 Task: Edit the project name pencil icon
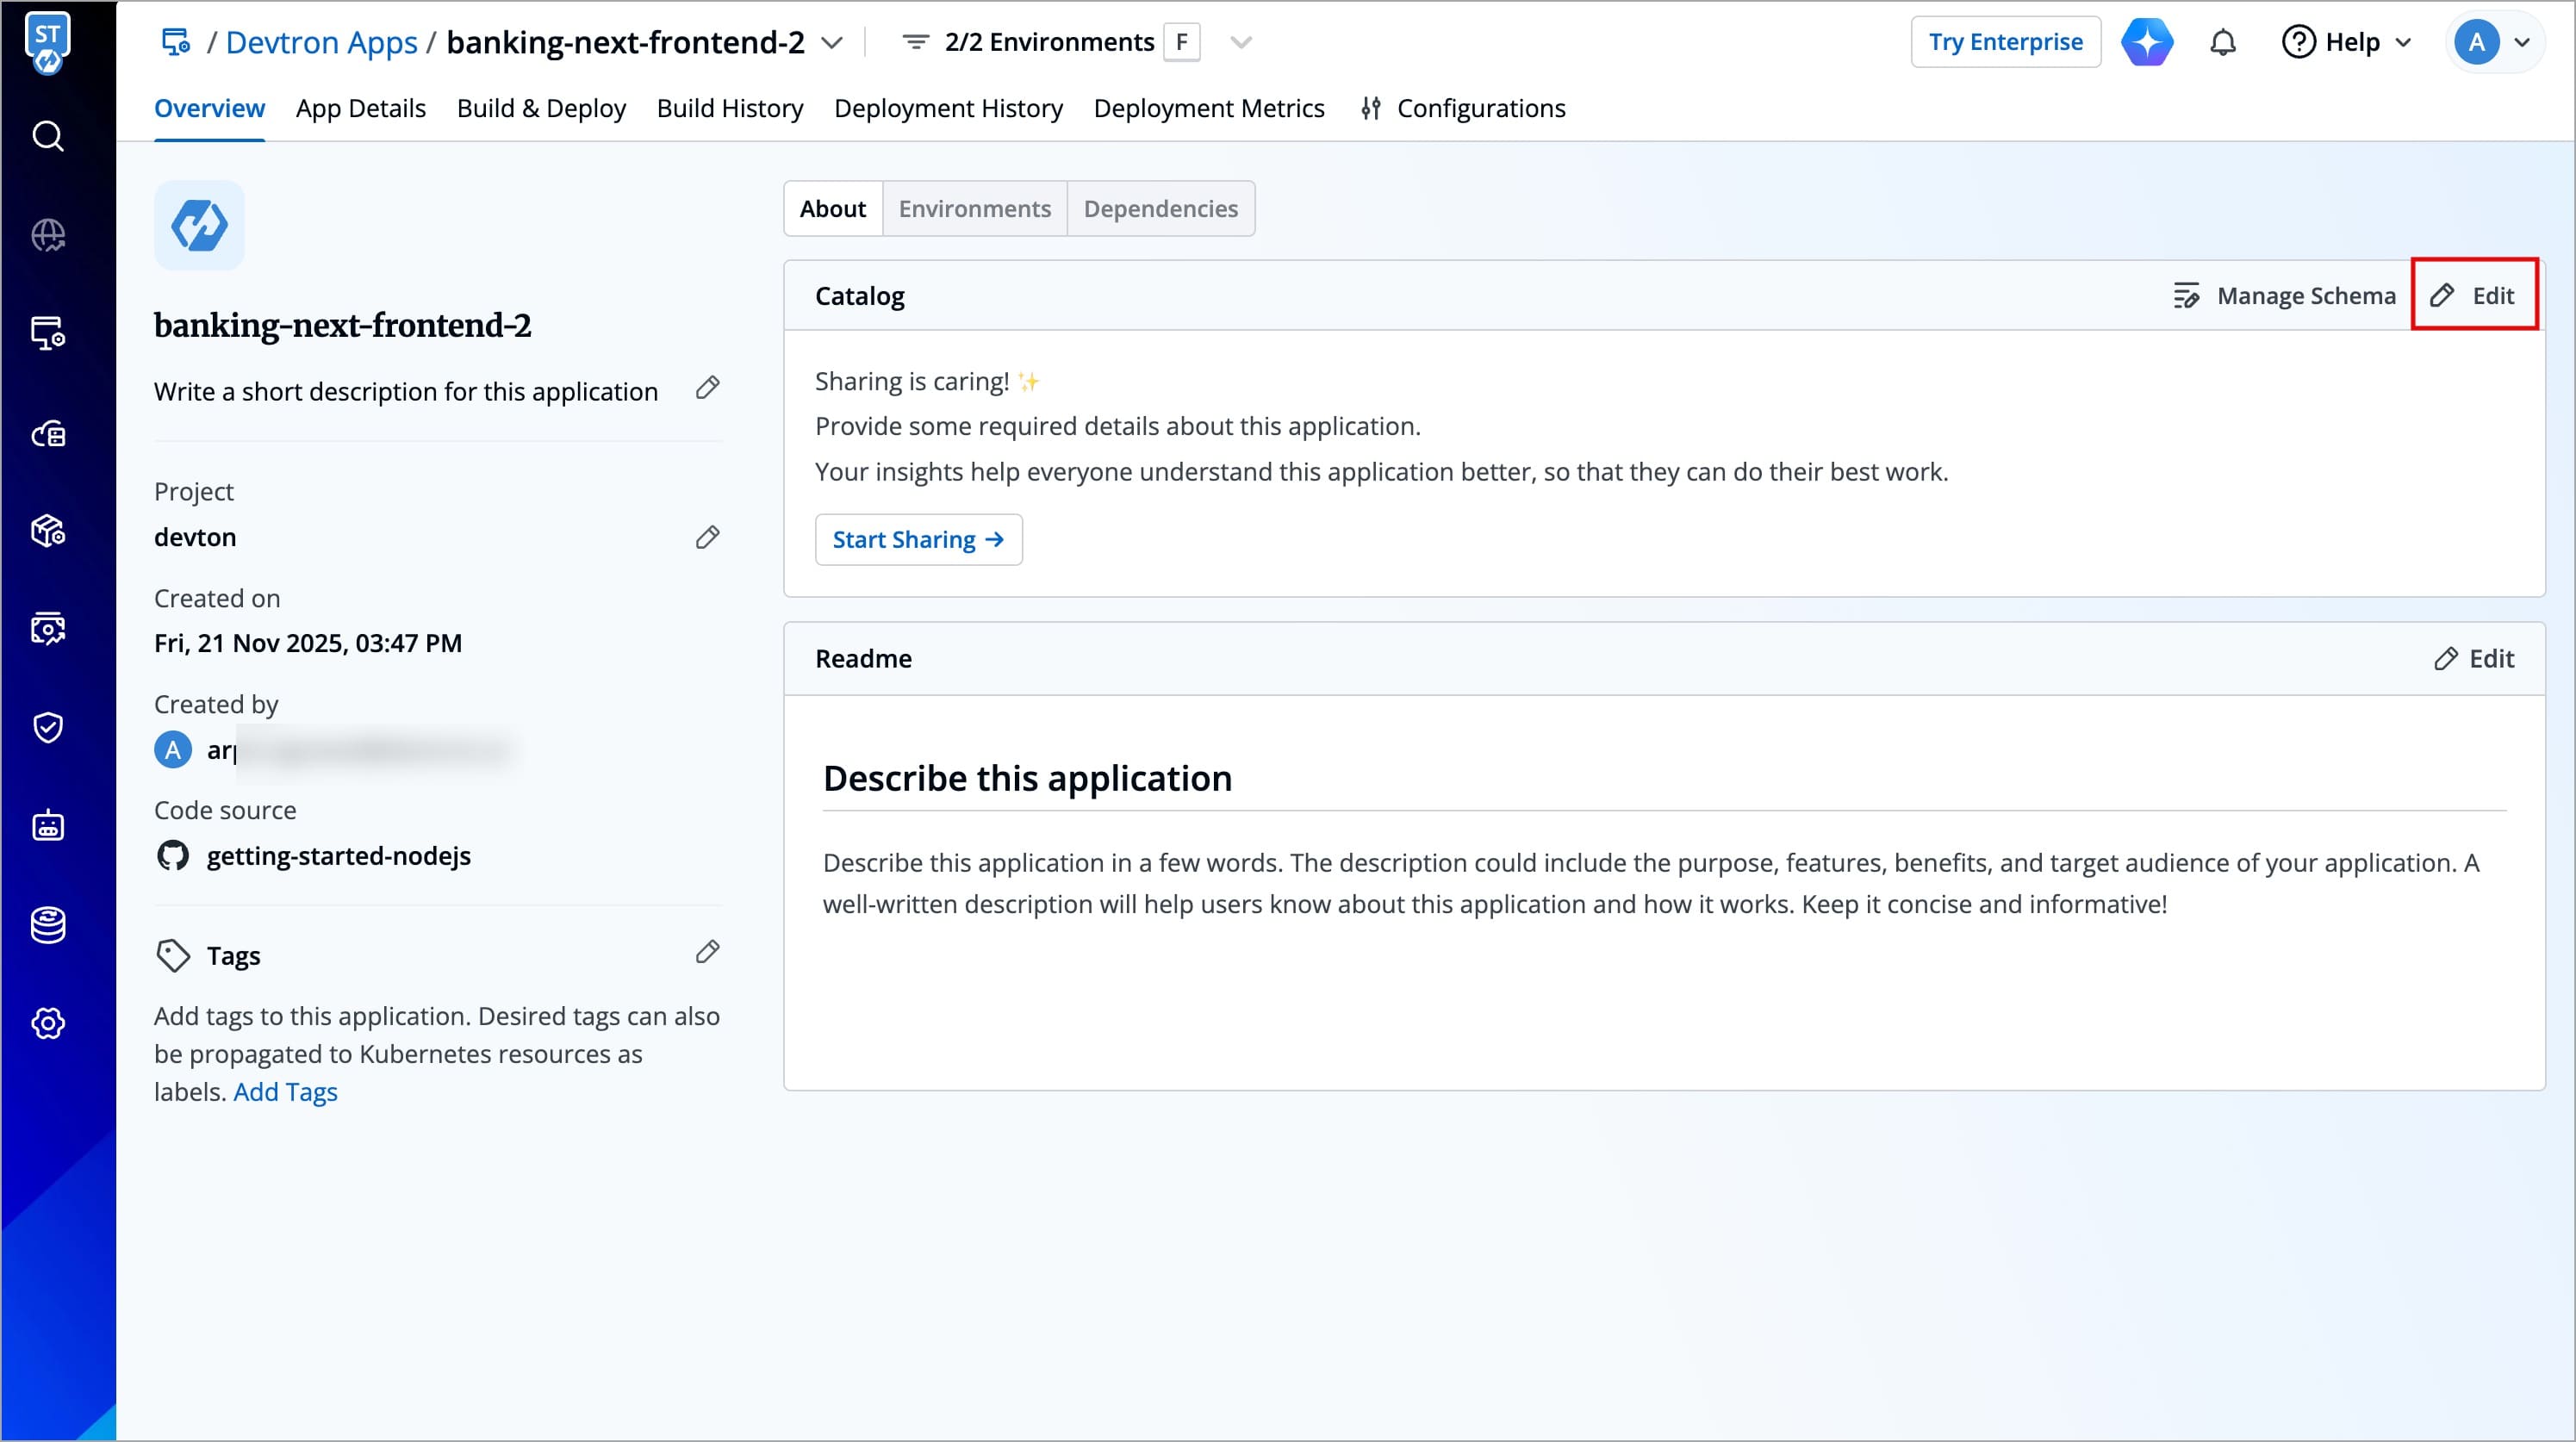coord(707,538)
